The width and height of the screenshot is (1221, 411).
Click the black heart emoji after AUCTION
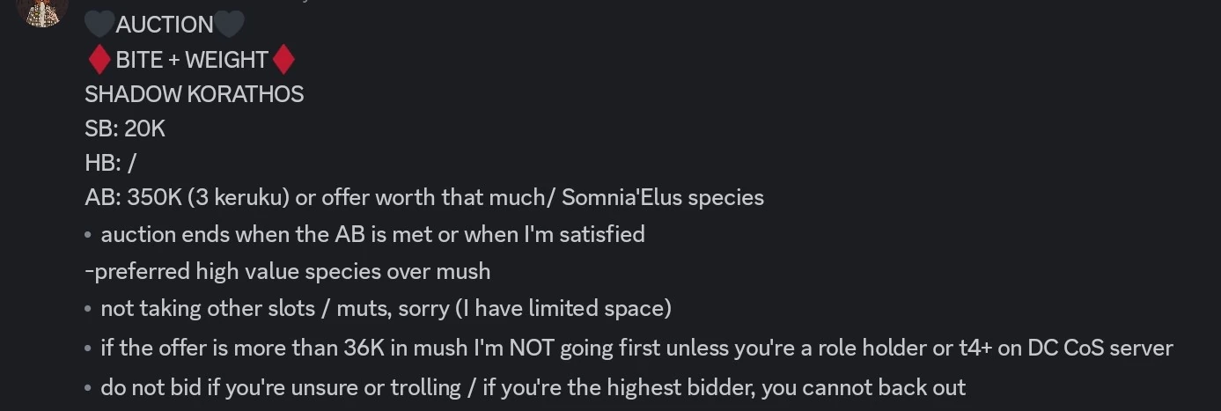coord(230,25)
